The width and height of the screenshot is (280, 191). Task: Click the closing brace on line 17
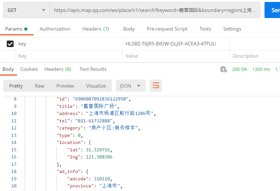(58, 164)
